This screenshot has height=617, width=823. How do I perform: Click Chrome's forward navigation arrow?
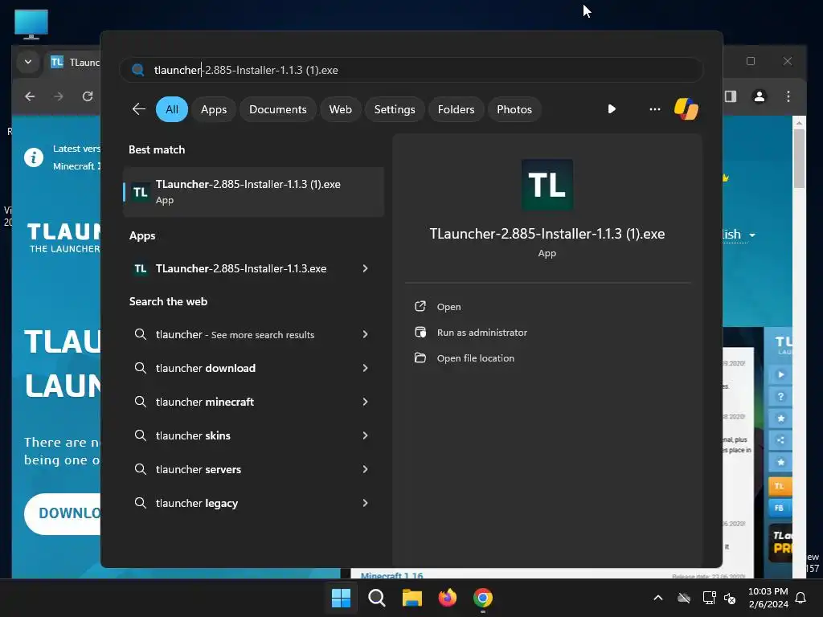[58, 96]
